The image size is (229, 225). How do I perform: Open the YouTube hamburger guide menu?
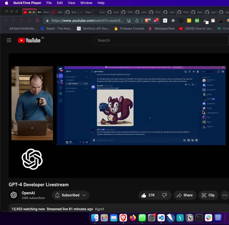(9, 40)
